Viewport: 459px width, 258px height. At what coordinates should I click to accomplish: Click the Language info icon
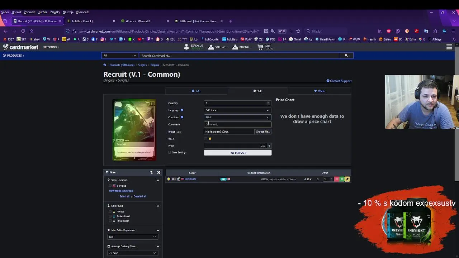182,110
